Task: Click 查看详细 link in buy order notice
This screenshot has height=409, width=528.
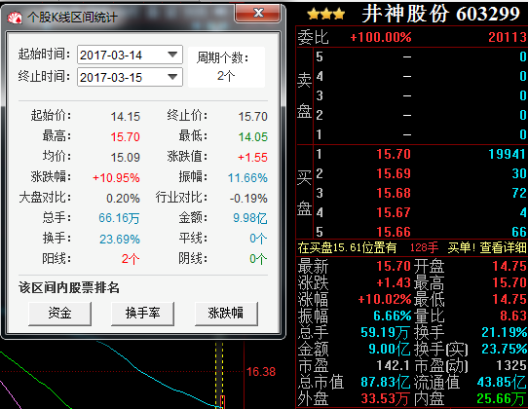Action: (503, 247)
